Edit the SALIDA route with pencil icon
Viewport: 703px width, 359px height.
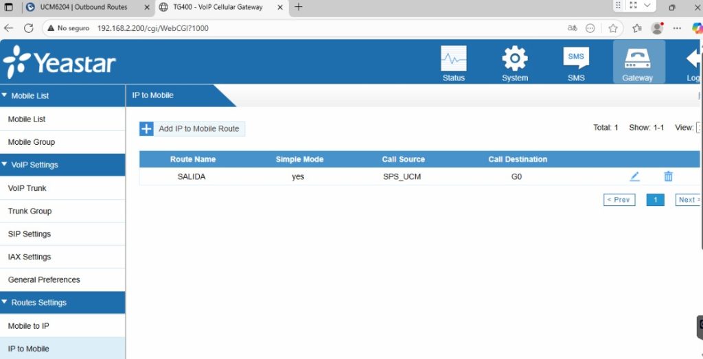tap(634, 176)
